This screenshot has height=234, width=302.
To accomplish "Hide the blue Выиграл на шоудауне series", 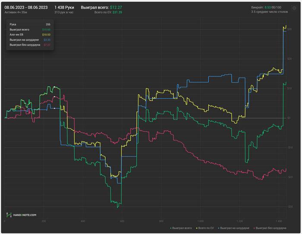I will [x=235, y=227].
